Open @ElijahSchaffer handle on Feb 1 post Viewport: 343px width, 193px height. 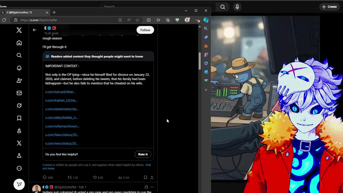point(65,187)
